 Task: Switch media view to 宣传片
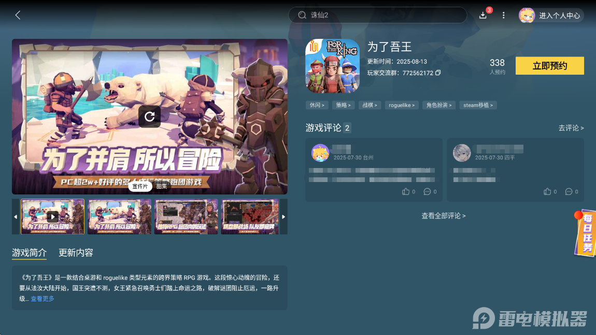pos(140,186)
